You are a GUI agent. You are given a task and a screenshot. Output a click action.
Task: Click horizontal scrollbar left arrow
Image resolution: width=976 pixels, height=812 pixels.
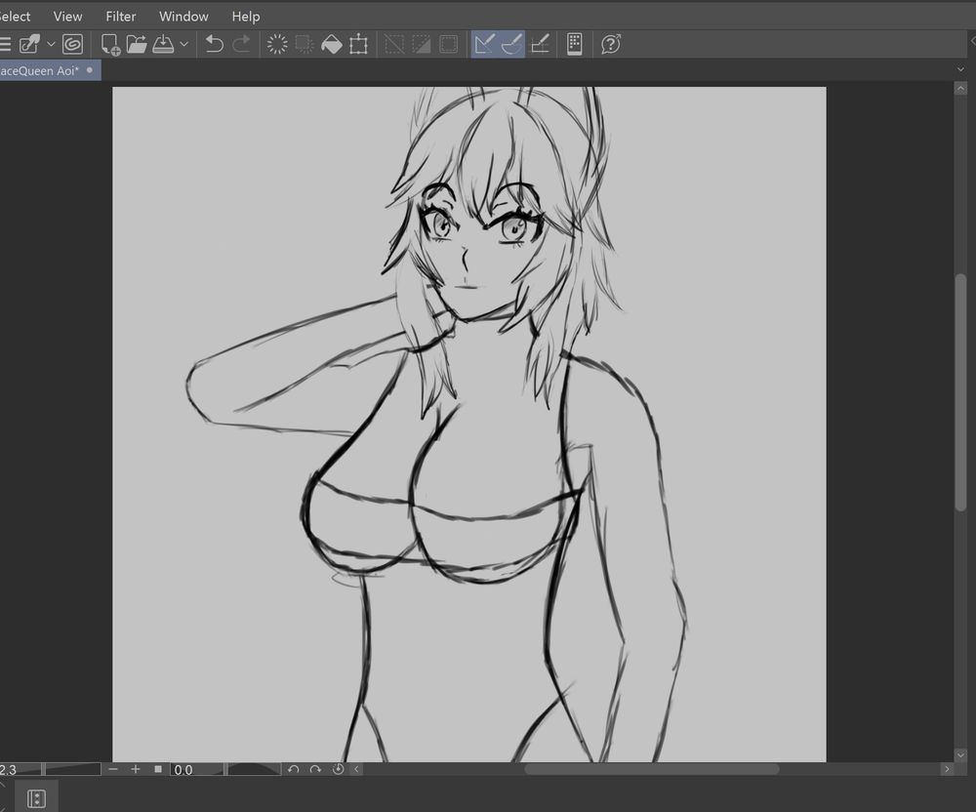pyautogui.click(x=356, y=770)
